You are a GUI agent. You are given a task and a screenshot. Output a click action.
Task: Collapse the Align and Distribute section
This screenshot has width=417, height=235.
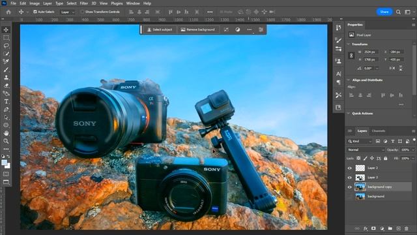349,80
